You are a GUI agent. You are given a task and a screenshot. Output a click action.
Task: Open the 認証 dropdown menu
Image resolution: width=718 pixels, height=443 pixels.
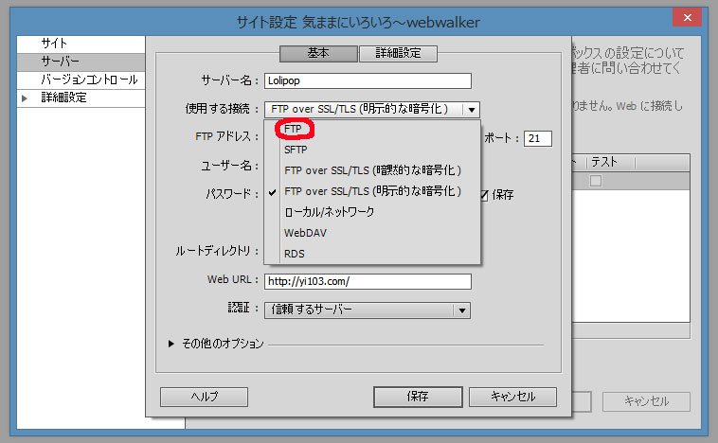click(x=460, y=310)
